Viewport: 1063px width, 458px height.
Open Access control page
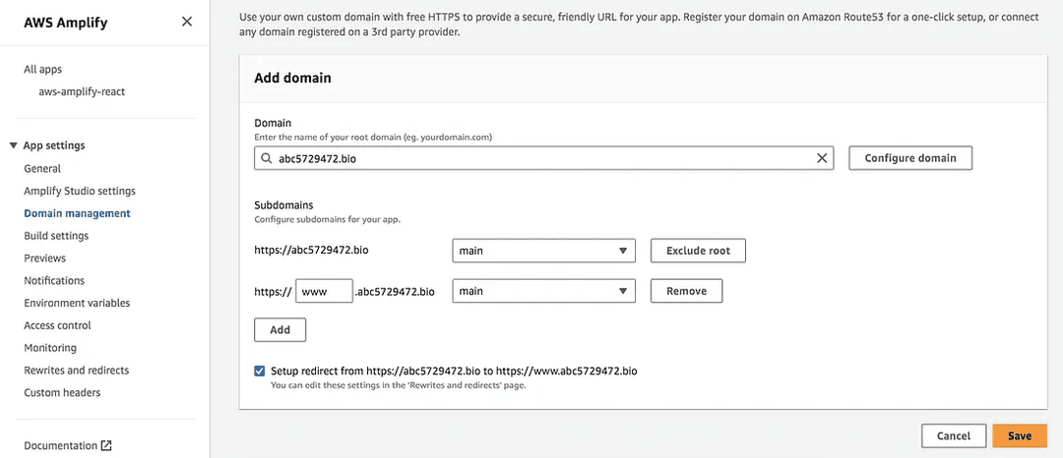point(58,324)
